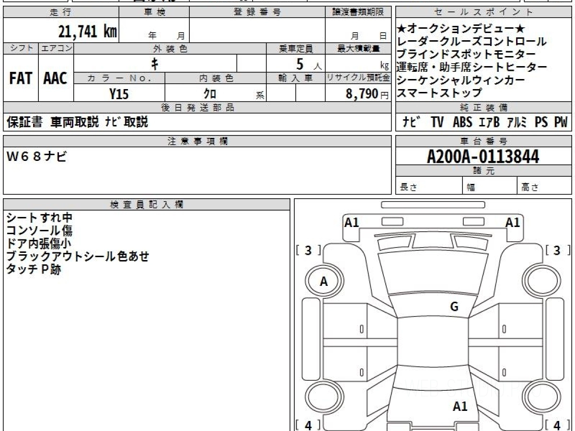The height and width of the screenshot is (431, 575).
Task: Click the 乗車定員 header cell
Action: tap(296, 48)
